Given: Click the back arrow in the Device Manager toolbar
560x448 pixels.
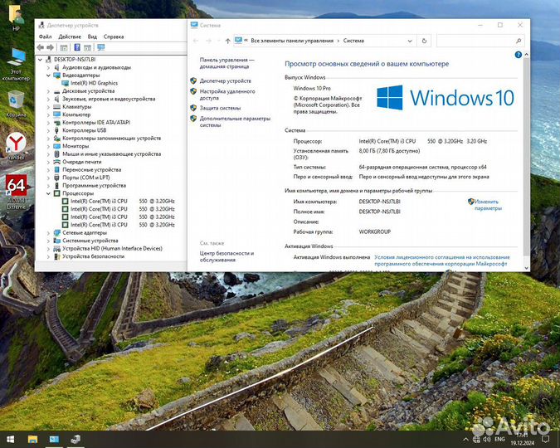Looking at the screenshot, I should [x=41, y=47].
